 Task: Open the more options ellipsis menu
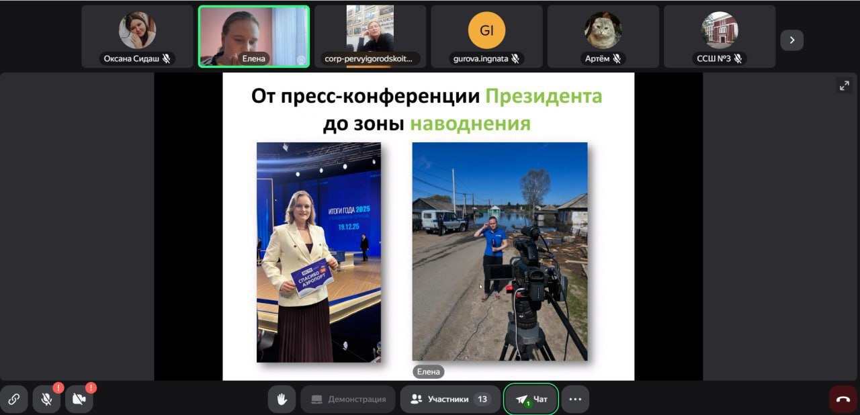[x=575, y=399]
